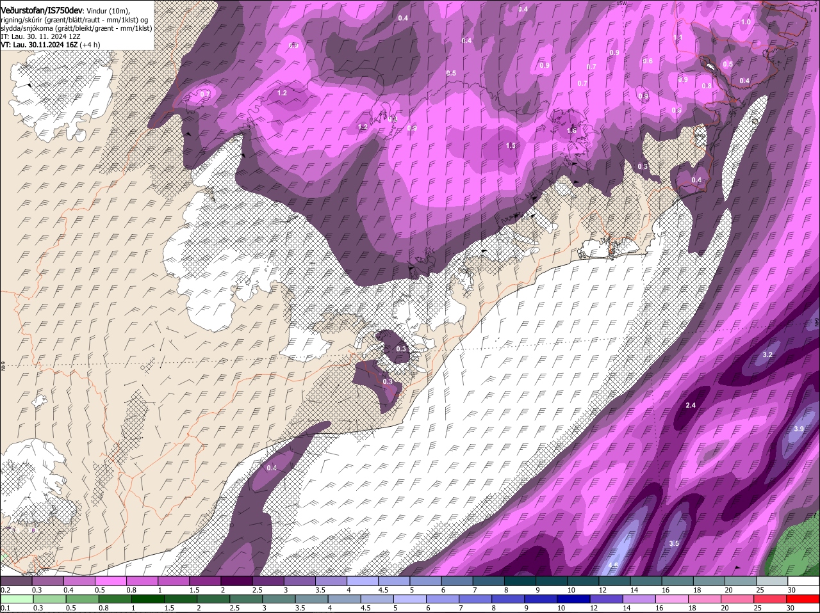
Task: Click the 3.5 precipitation value on the map
Action: 674,543
